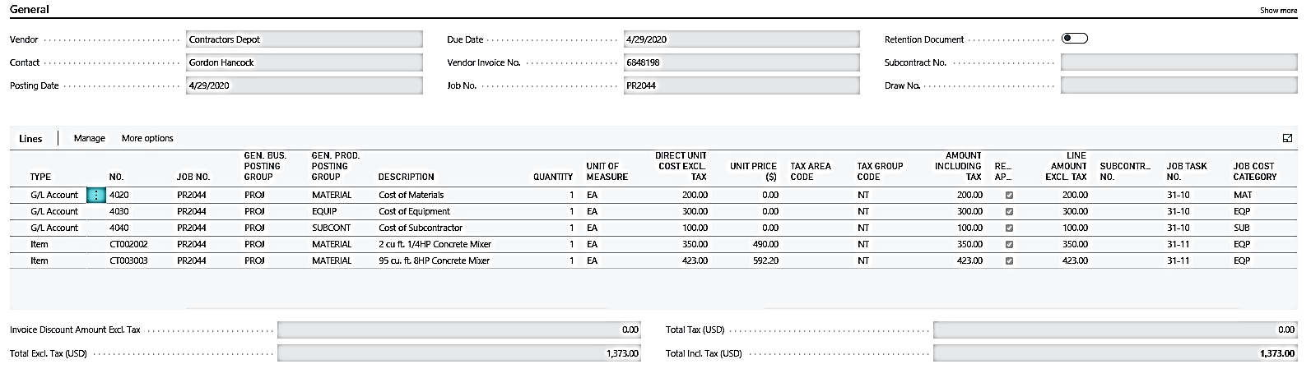The width and height of the screenshot is (1311, 378).
Task: Select the Lines tab label
Action: (30, 139)
